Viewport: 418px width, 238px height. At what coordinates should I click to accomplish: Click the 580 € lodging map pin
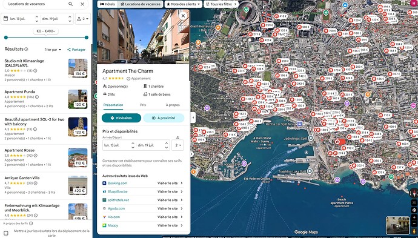tap(304, 27)
